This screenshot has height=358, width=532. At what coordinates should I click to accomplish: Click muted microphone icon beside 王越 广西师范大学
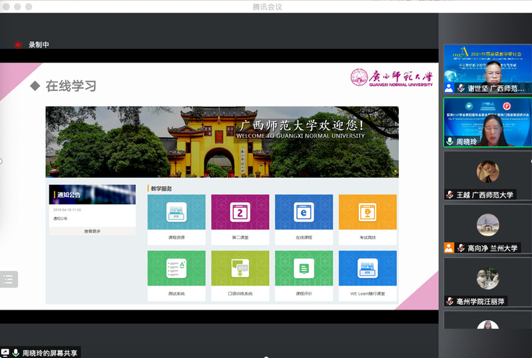pyautogui.click(x=450, y=194)
